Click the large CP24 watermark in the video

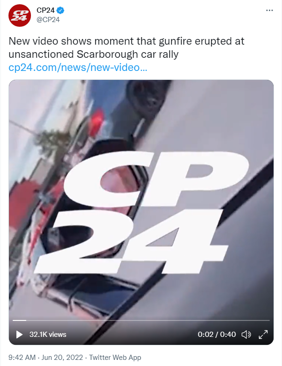[x=141, y=212]
